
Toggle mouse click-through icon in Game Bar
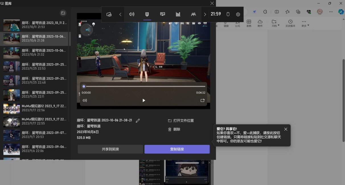228,14
